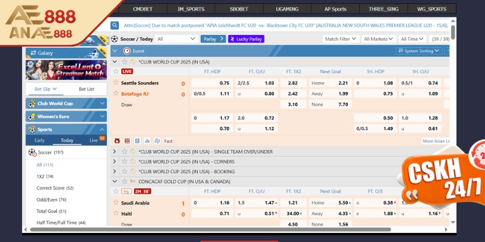Expand the Club World Cup Corners section
This screenshot has height=242, width=485.
[x=115, y=162]
